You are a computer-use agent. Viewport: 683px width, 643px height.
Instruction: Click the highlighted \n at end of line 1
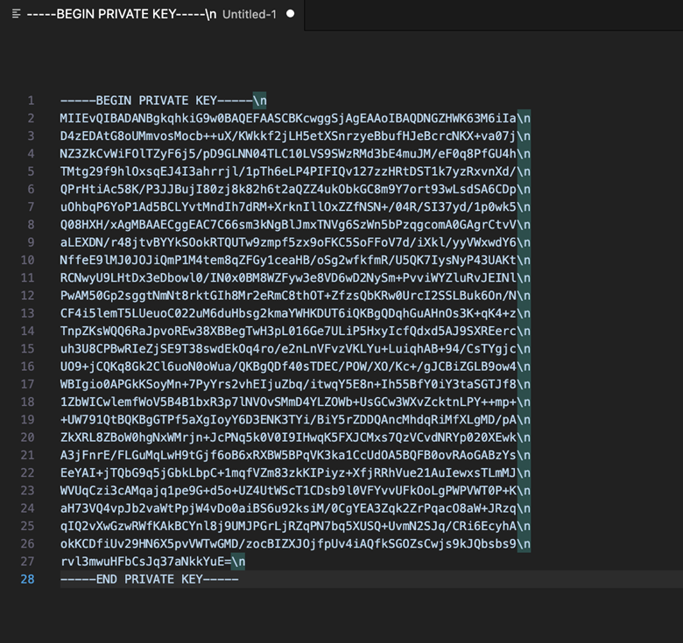point(259,101)
